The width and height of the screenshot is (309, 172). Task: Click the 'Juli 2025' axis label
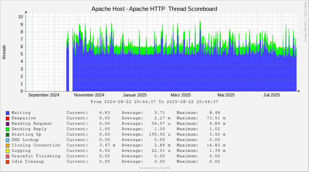click(271, 95)
